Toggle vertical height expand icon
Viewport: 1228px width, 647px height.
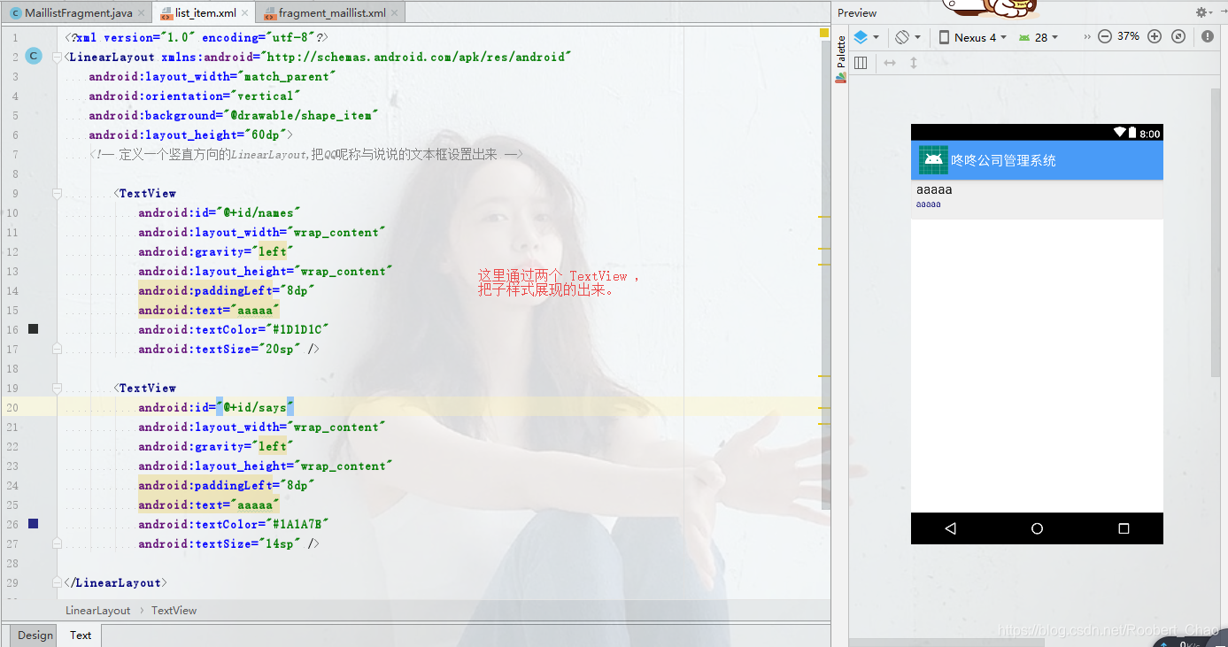click(914, 63)
